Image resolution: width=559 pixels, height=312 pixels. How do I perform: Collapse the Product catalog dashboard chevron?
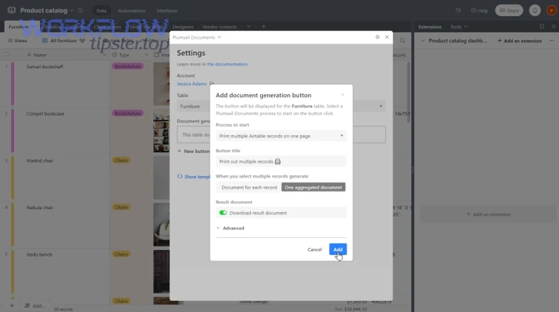423,40
